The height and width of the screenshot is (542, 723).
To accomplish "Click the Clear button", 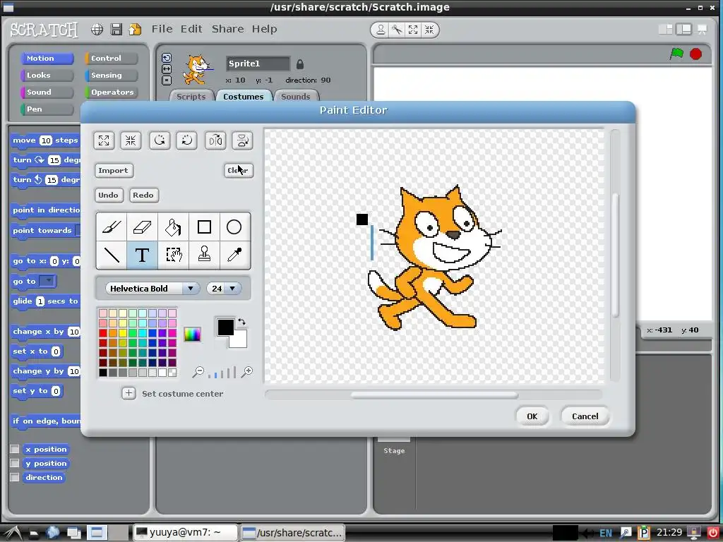I will coord(239,171).
